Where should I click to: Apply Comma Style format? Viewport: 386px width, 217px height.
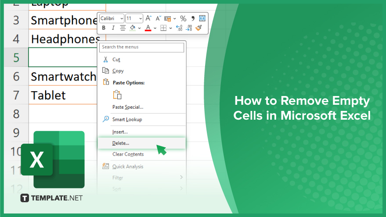click(193, 18)
